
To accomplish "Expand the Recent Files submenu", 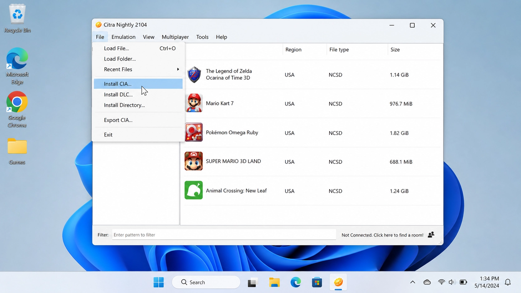I will 138,69.
